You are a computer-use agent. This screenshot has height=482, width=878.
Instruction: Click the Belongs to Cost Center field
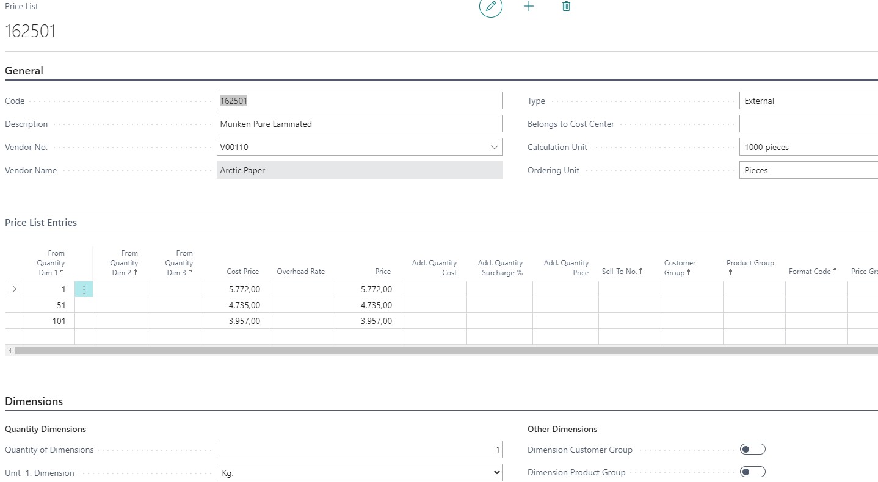[808, 124]
